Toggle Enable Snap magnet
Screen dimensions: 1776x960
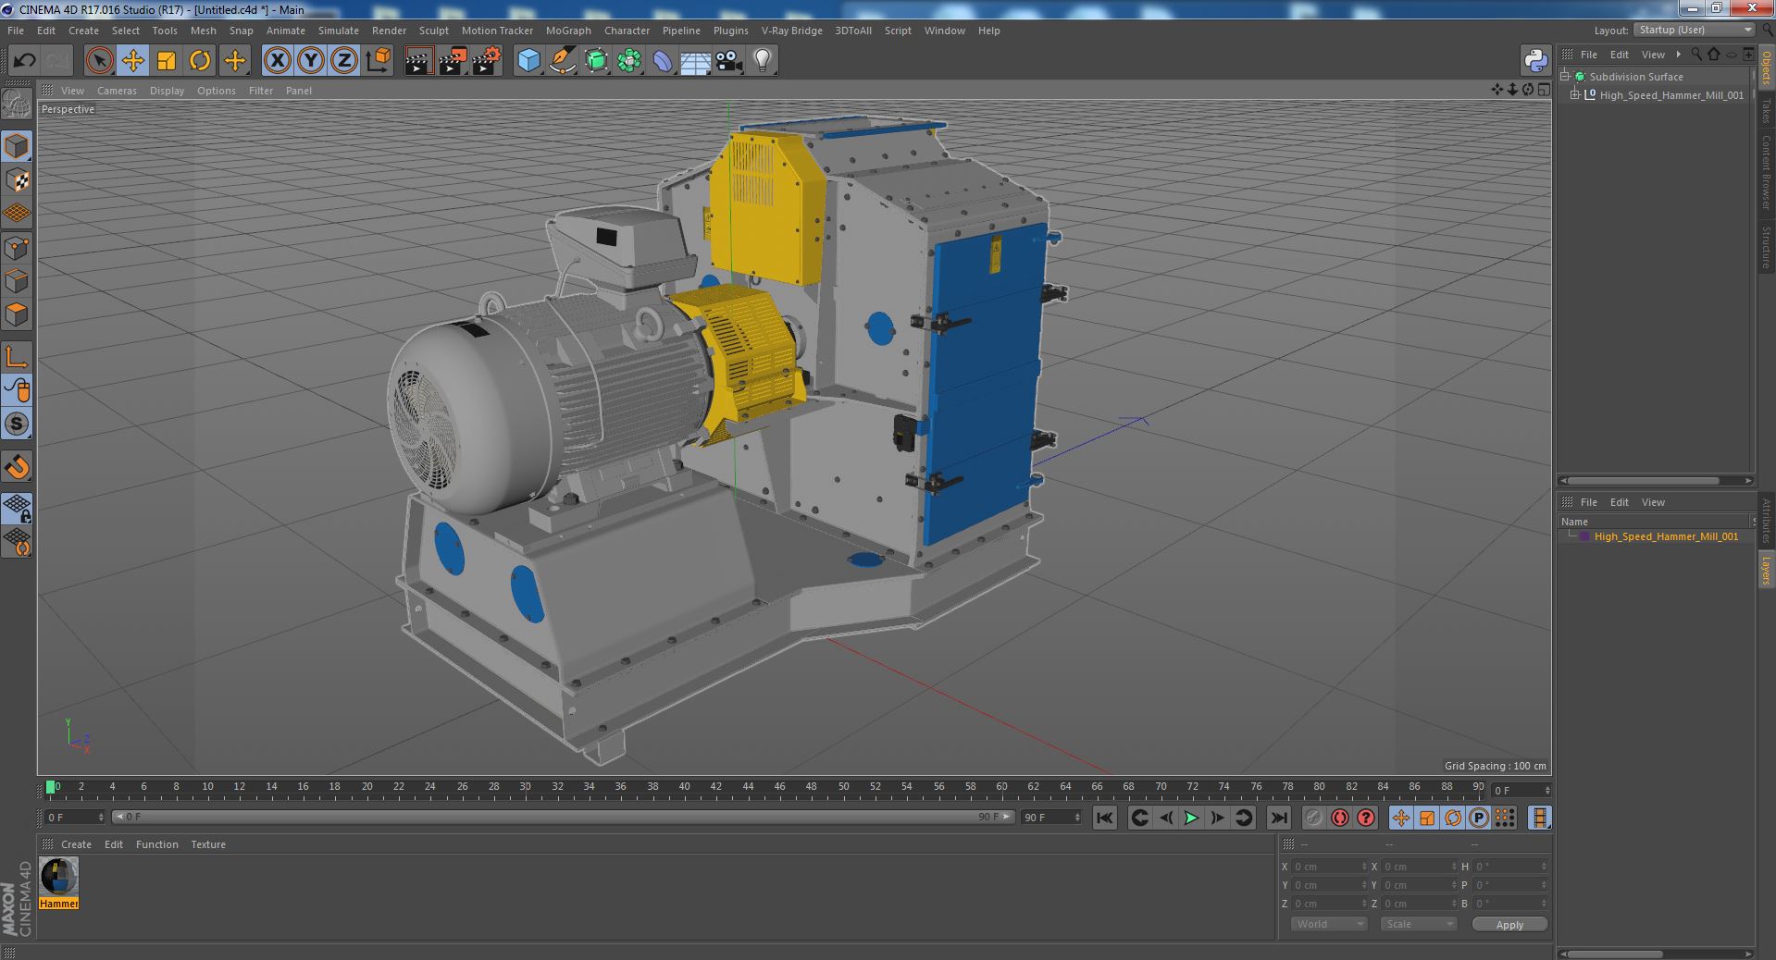coord(17,466)
